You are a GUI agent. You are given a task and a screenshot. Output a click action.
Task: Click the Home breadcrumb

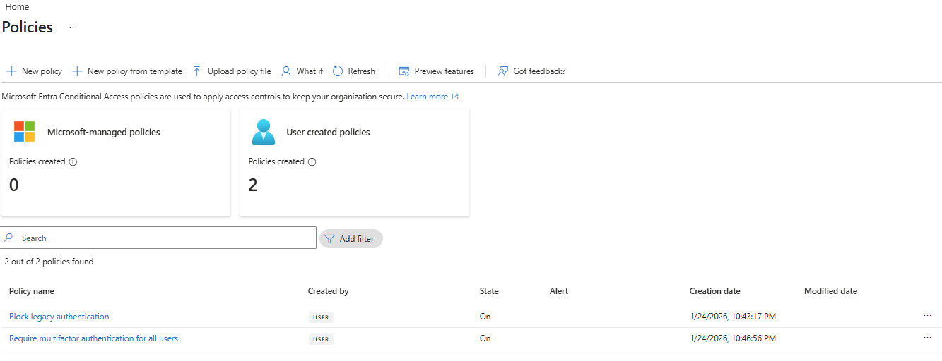(17, 7)
